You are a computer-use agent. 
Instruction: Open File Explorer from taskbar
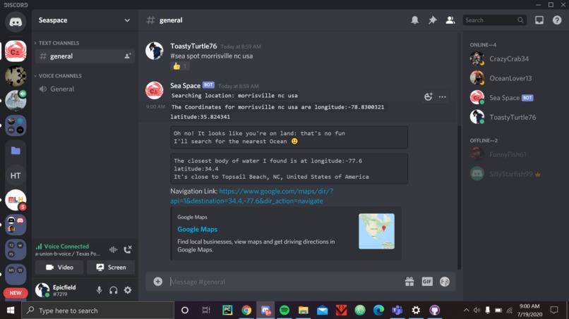[x=304, y=311]
